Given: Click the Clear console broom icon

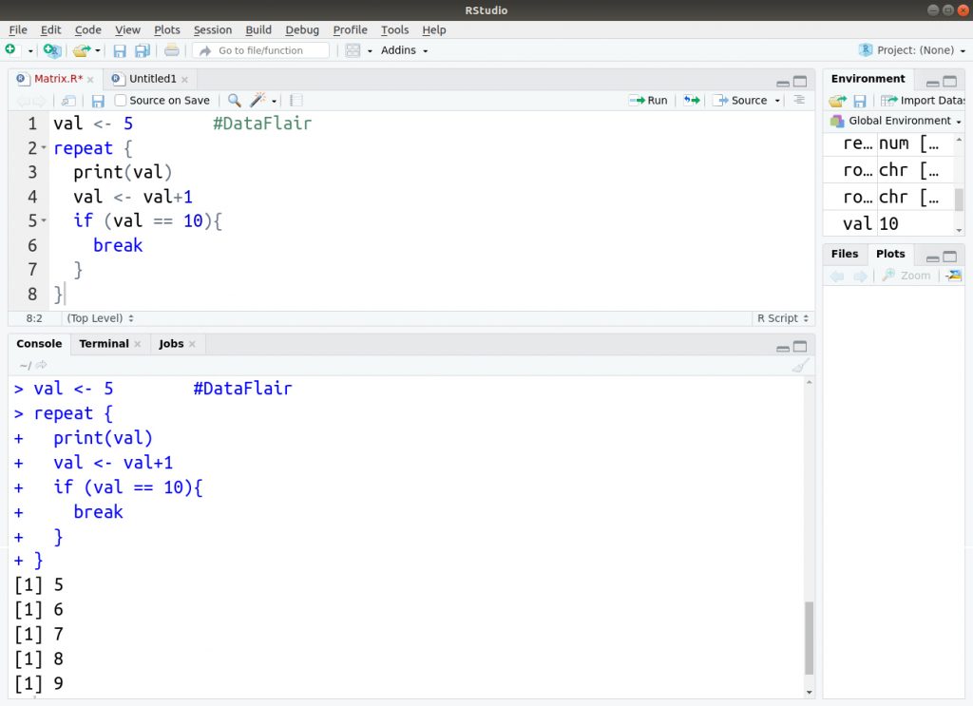Looking at the screenshot, I should (800, 366).
